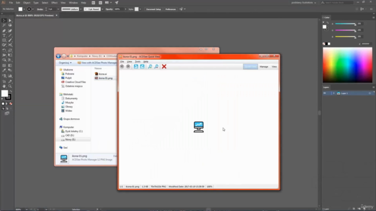
Task: Select ikona.ai file in Explorer
Action: 101,74
